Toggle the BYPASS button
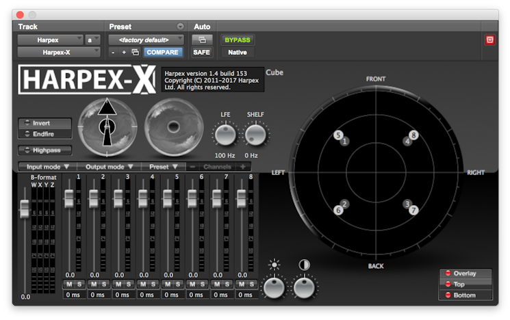This screenshot has height=320, width=510. pos(238,40)
